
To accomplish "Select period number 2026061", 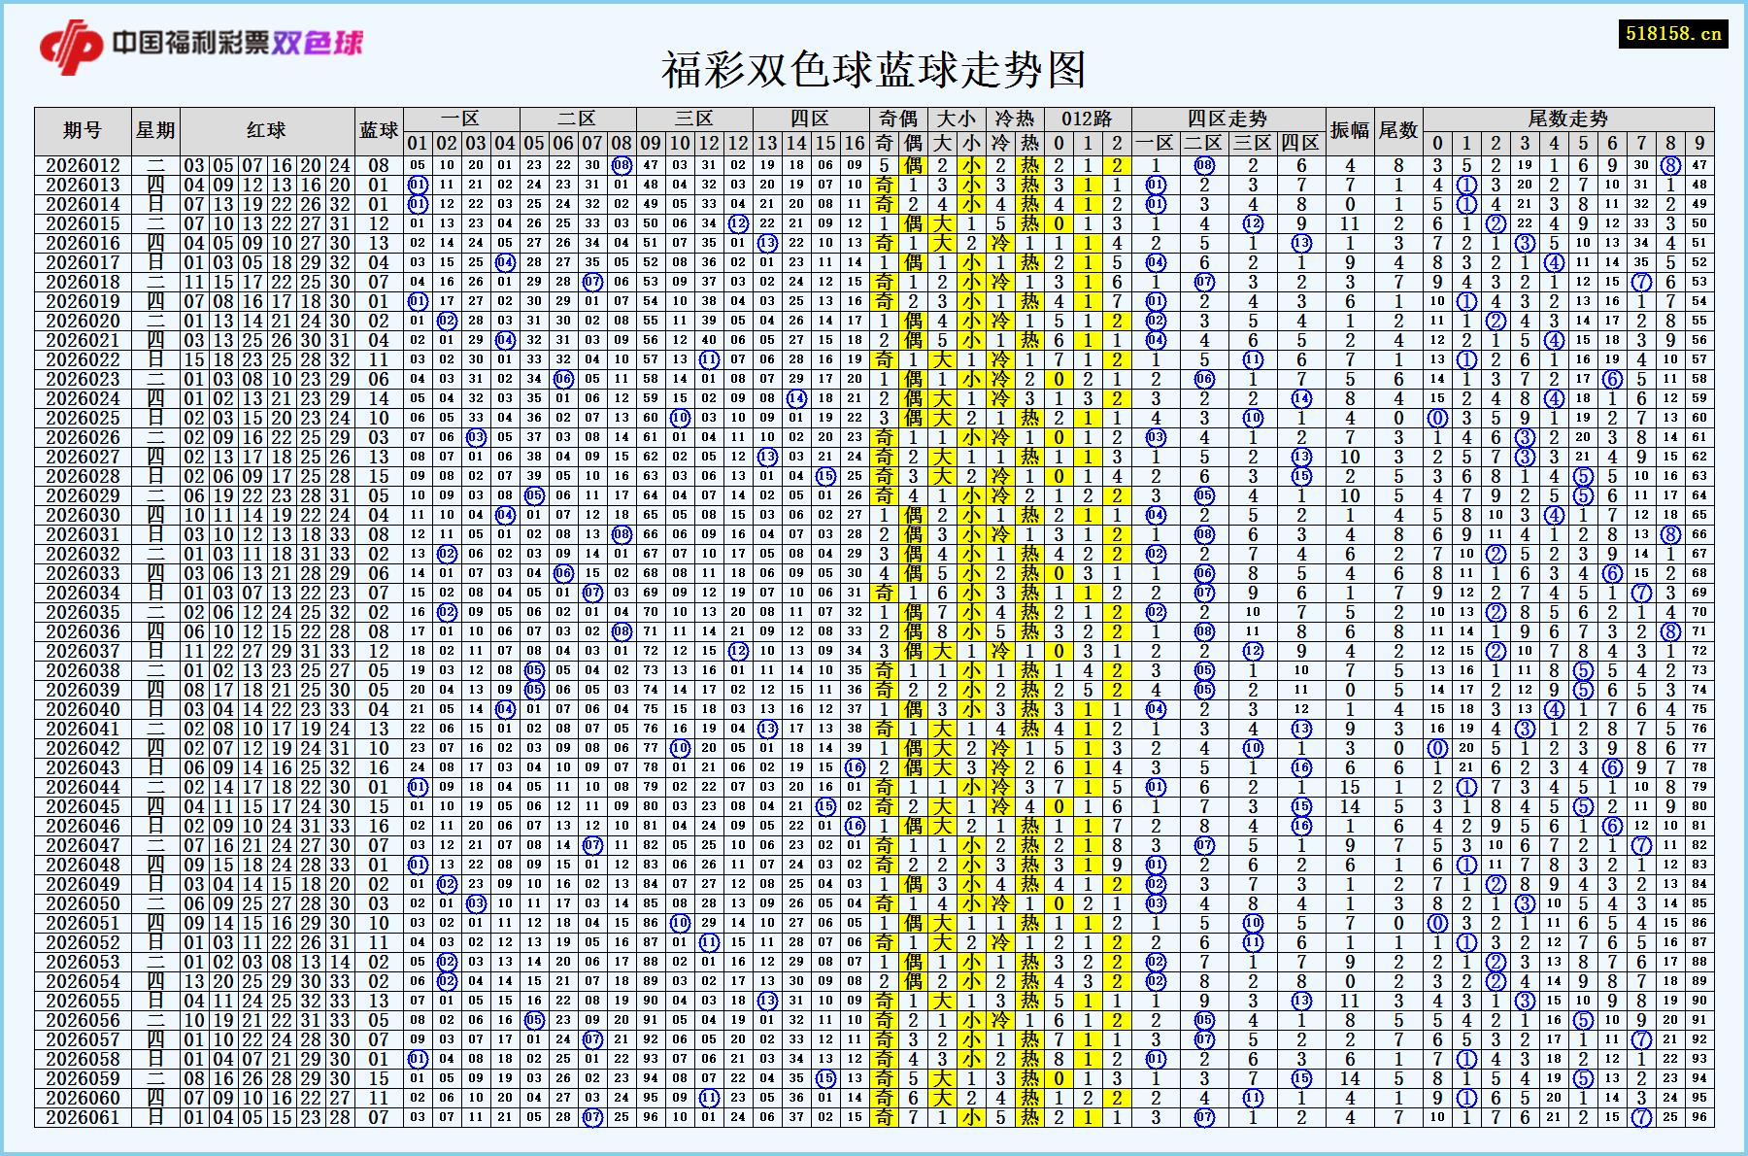I will coord(83,1118).
